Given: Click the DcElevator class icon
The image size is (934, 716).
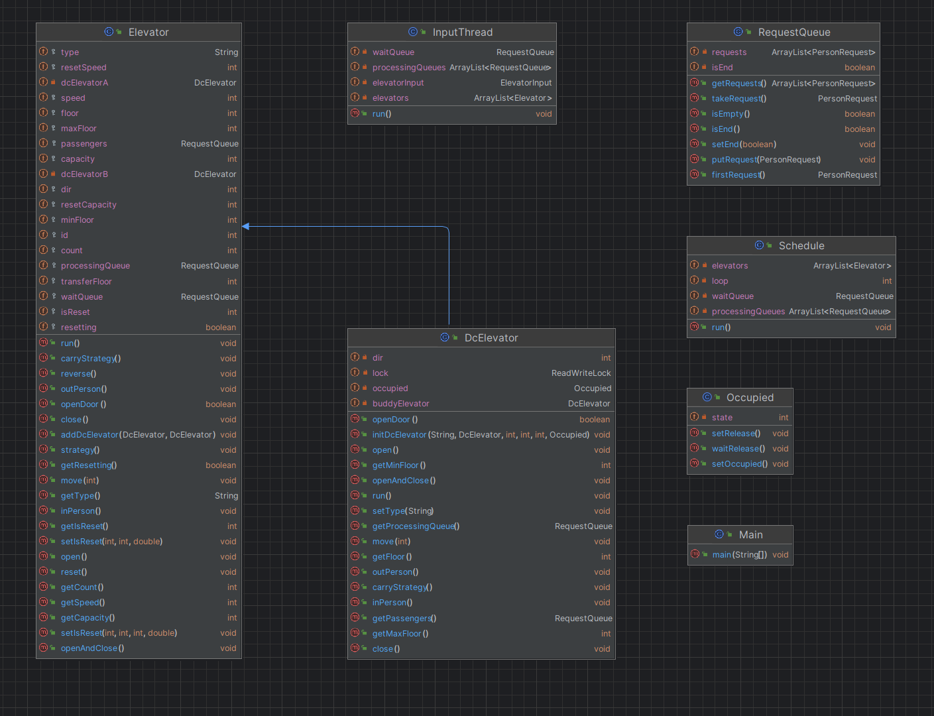Looking at the screenshot, I should coord(445,337).
